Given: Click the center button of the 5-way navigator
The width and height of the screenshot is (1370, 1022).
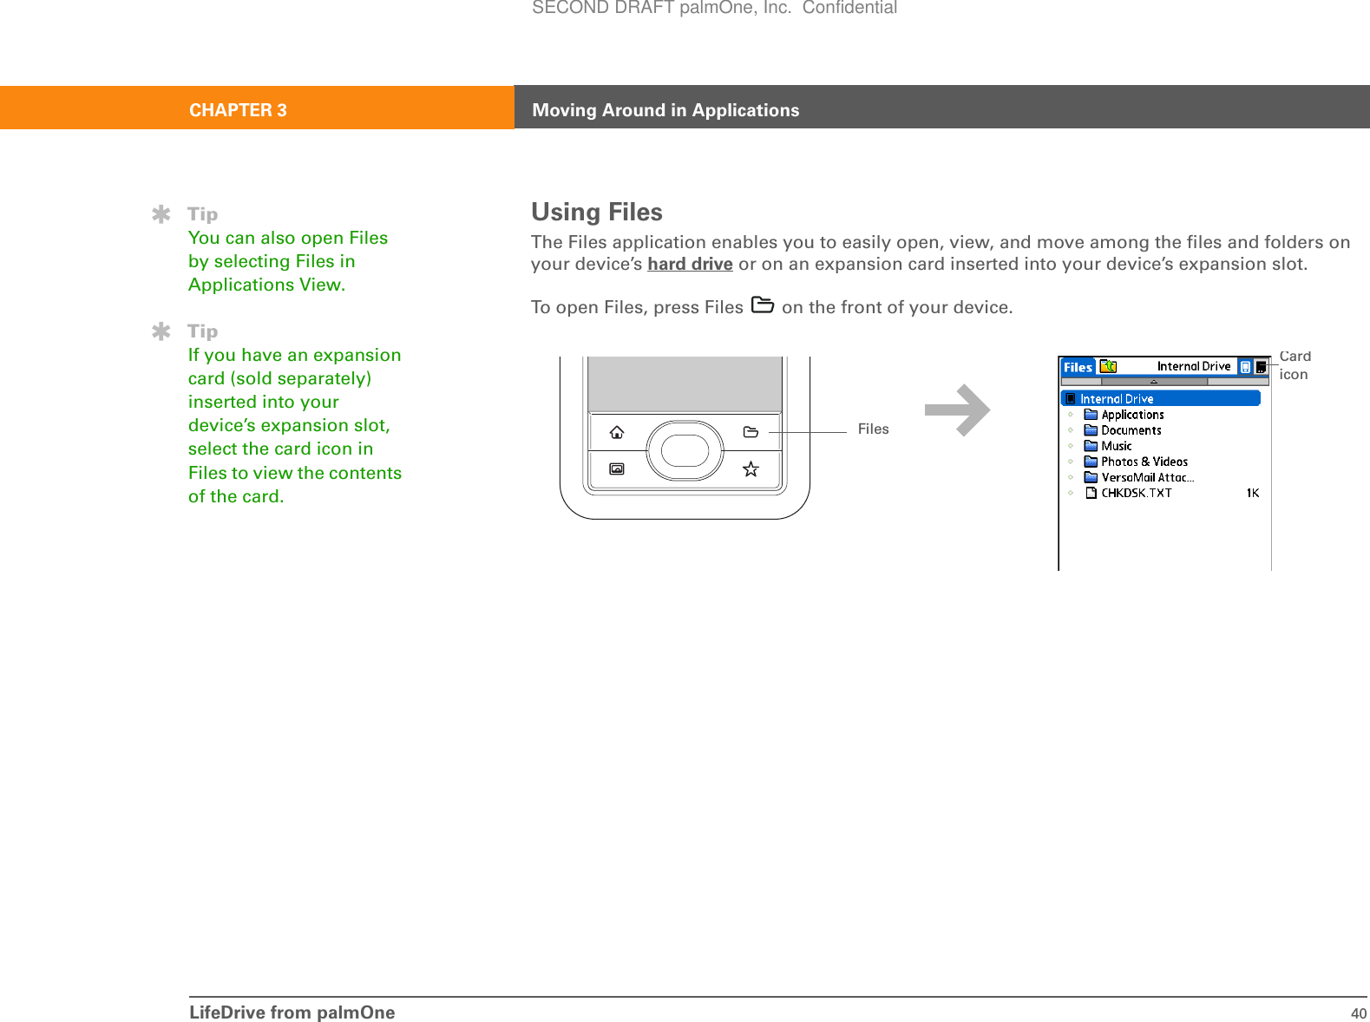Looking at the screenshot, I should (685, 450).
